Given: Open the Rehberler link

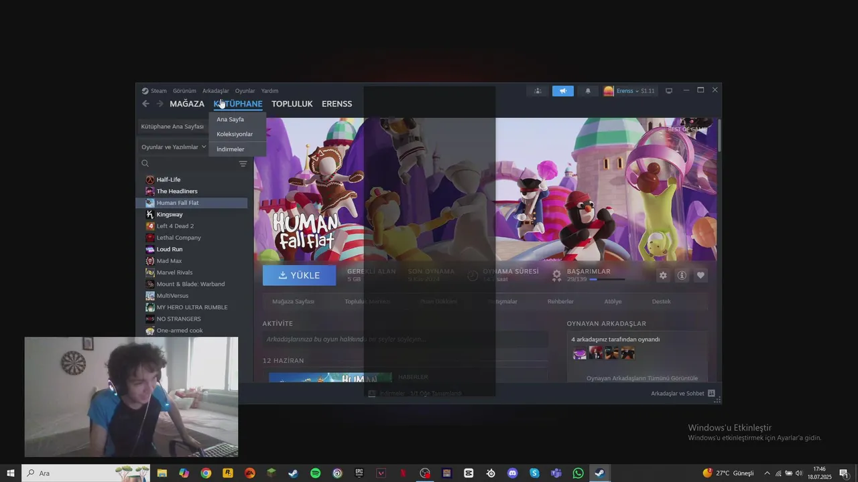Looking at the screenshot, I should (560, 302).
